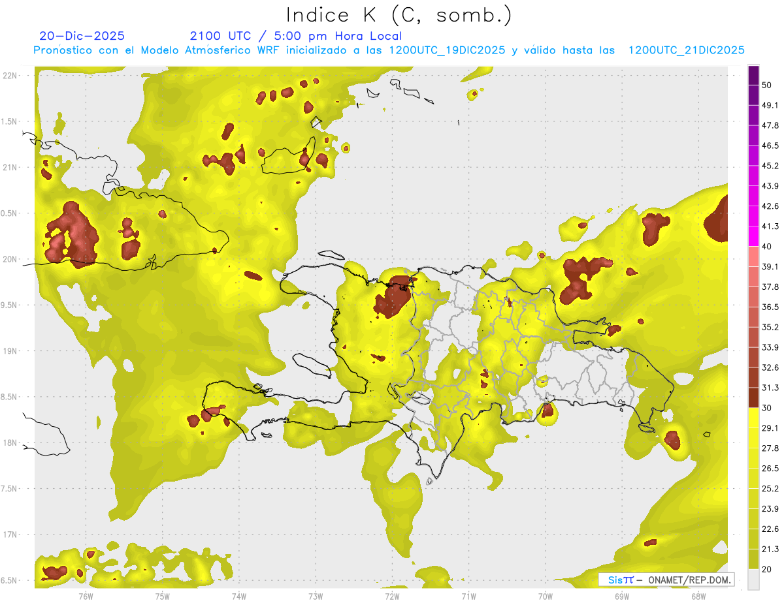Click the longitude label '71W'
The width and height of the screenshot is (784, 605).
point(468,597)
